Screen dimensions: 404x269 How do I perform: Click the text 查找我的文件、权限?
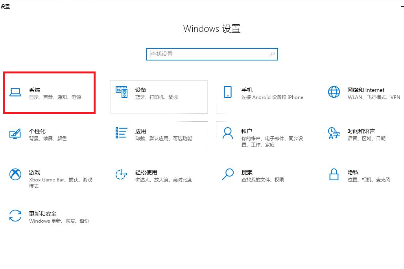click(262, 179)
